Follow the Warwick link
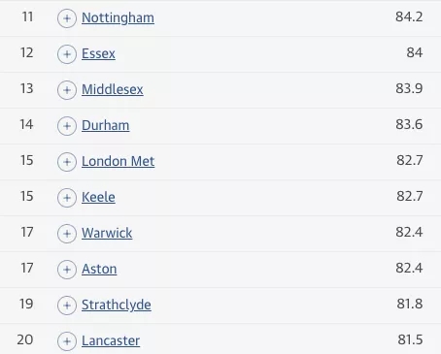The width and height of the screenshot is (441, 354). click(107, 233)
